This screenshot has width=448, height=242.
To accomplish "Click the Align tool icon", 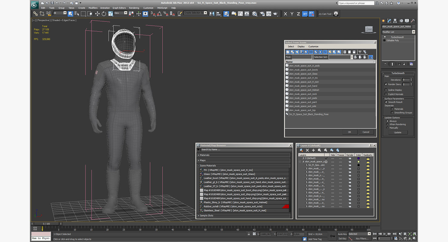I will pyautogui.click(x=219, y=14).
